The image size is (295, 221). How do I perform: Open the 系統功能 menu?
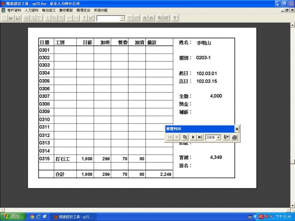point(101,11)
